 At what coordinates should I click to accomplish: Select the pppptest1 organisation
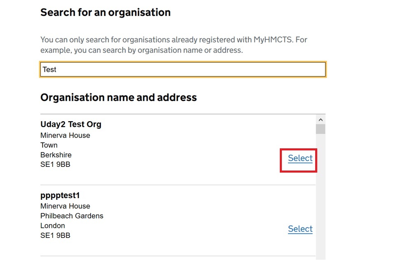(300, 229)
